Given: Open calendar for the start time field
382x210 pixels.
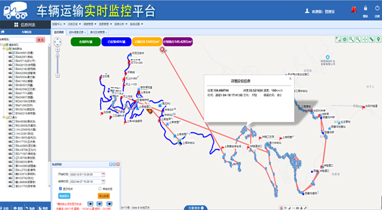Looking at the screenshot, I should (103, 175).
